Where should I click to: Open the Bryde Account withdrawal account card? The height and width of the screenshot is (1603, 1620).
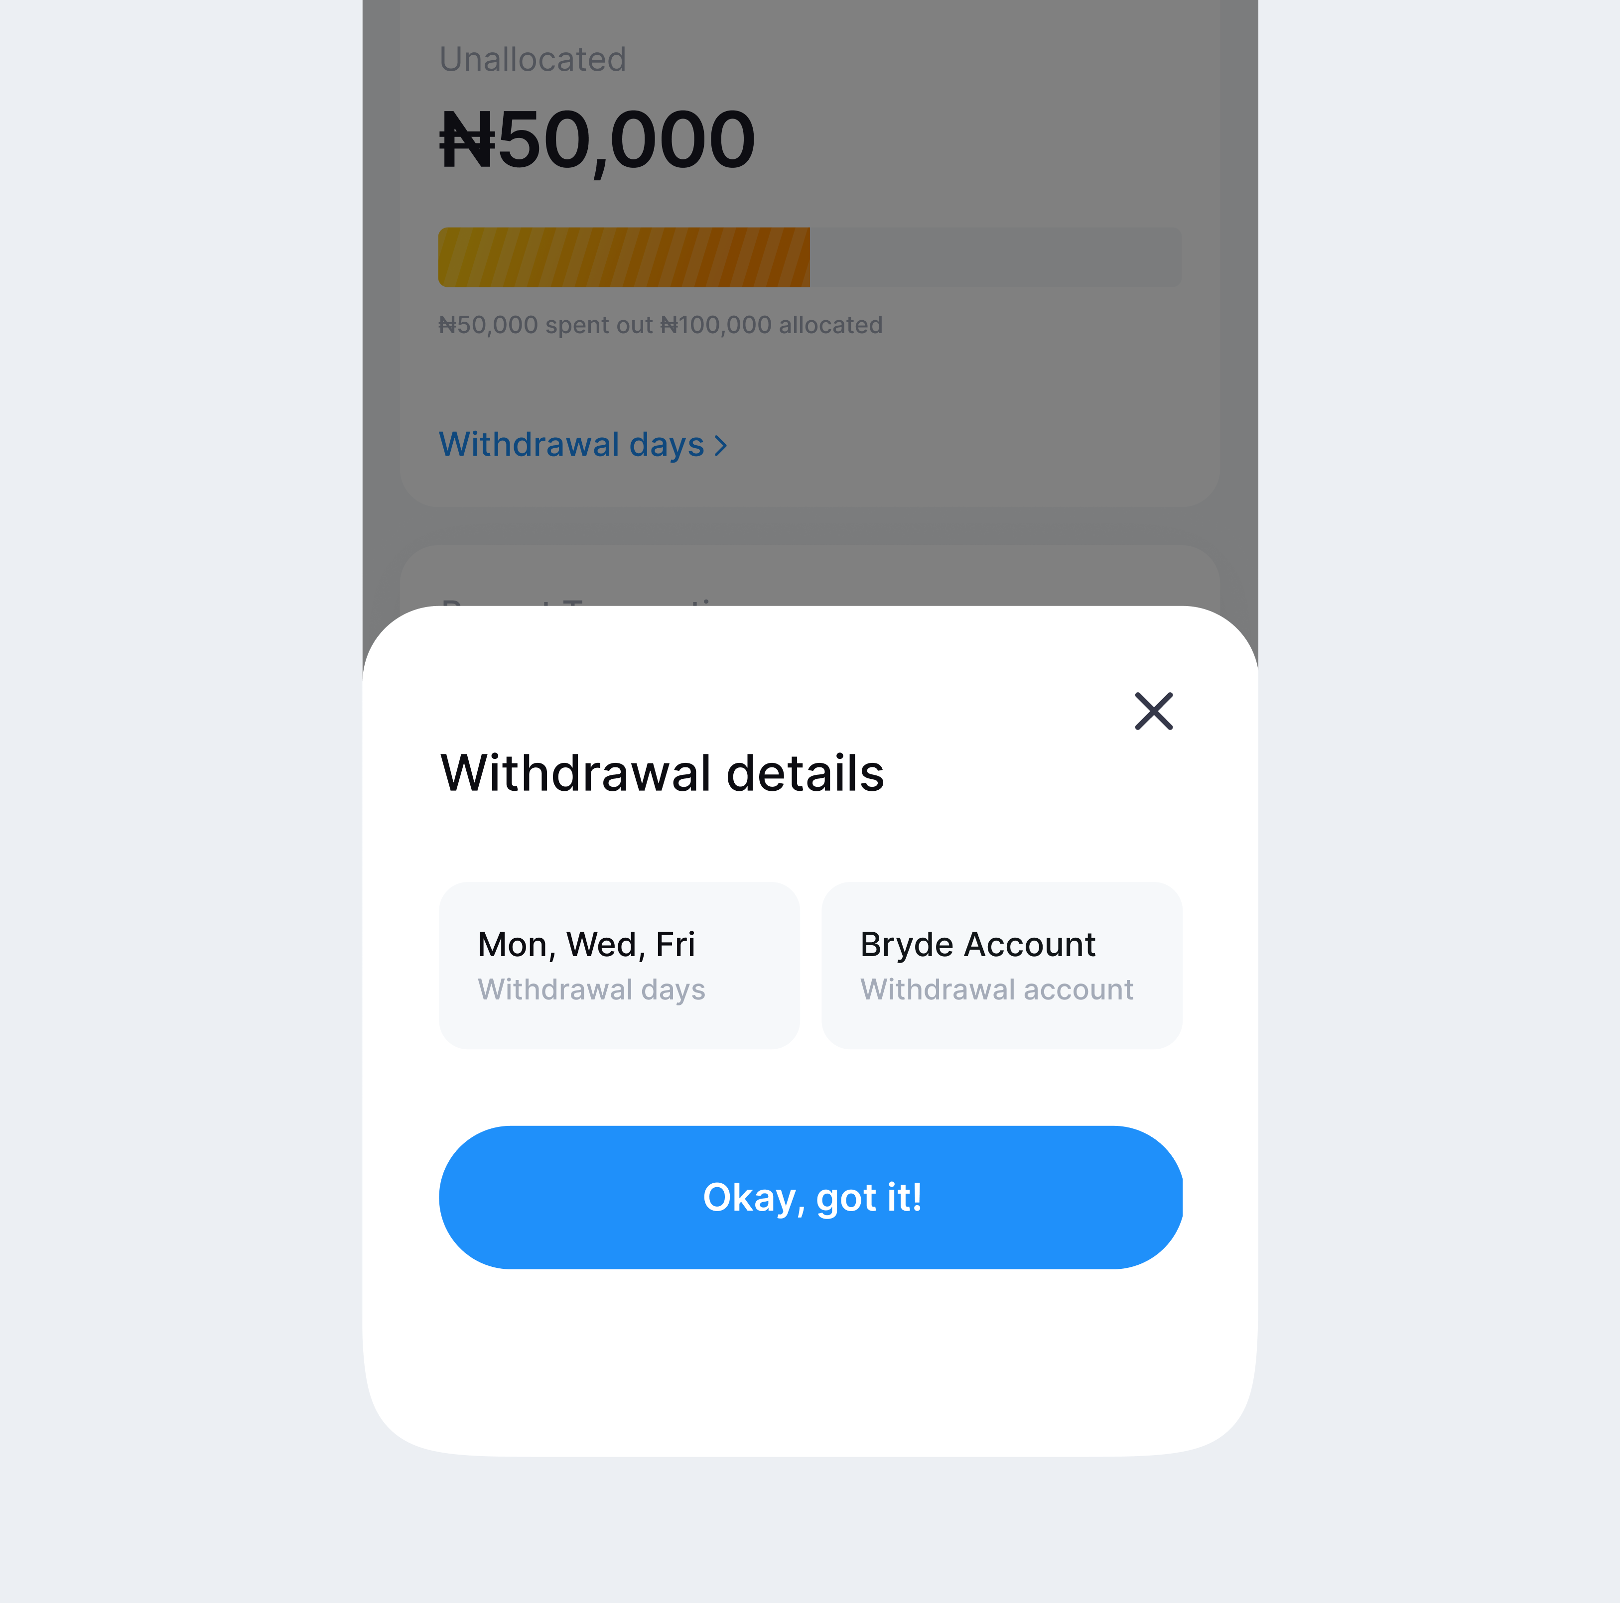coord(1001,964)
